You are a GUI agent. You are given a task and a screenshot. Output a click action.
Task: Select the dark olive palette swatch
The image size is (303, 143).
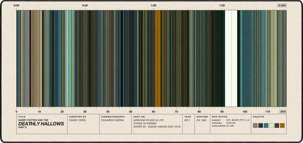click(x=277, y=125)
